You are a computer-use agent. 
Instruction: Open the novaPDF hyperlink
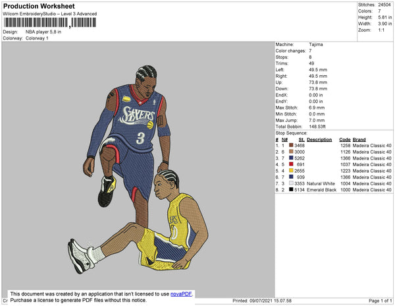(x=181, y=294)
